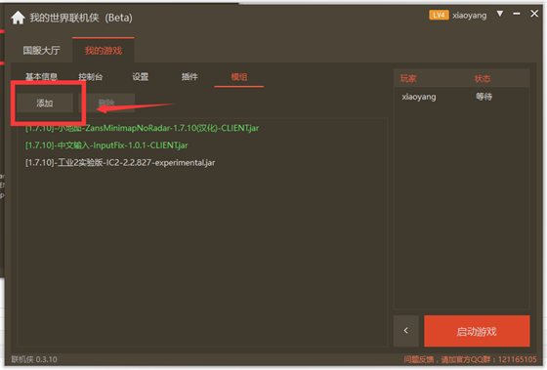This screenshot has height=370, width=547.
Task: Click the home icon in the title bar
Action: (18, 18)
